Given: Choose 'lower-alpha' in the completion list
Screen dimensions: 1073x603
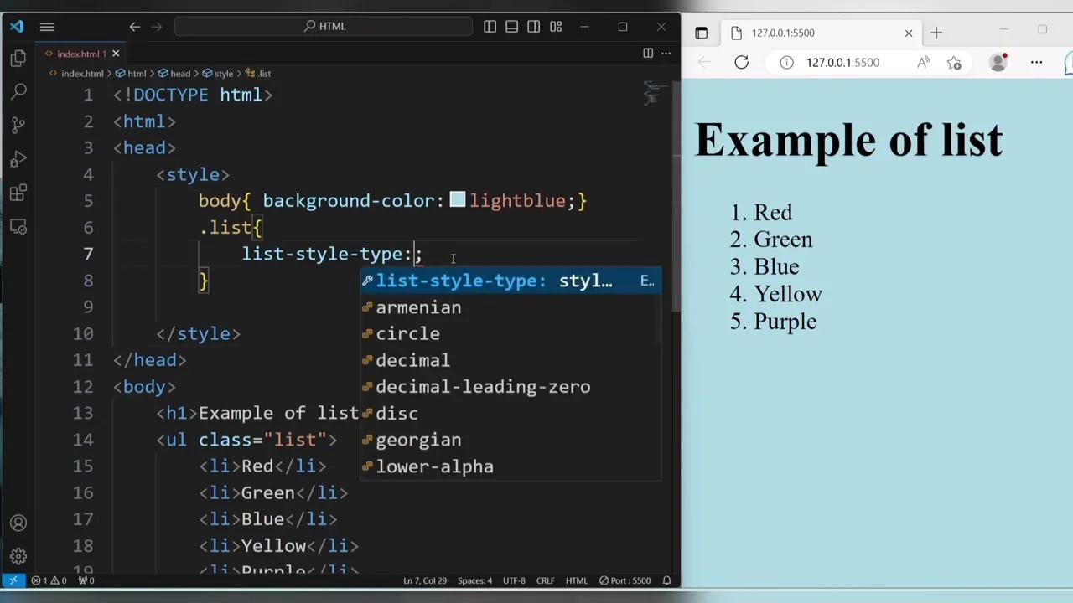Looking at the screenshot, I should tap(434, 466).
